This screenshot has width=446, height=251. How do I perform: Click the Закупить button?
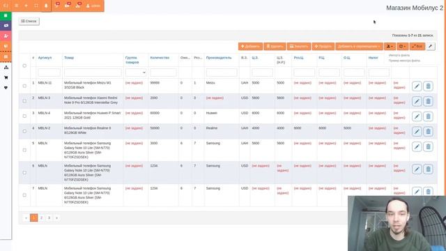(x=299, y=47)
